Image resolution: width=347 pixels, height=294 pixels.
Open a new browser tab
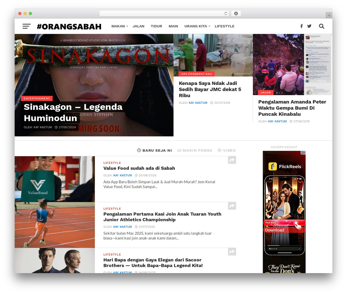[x=329, y=15]
